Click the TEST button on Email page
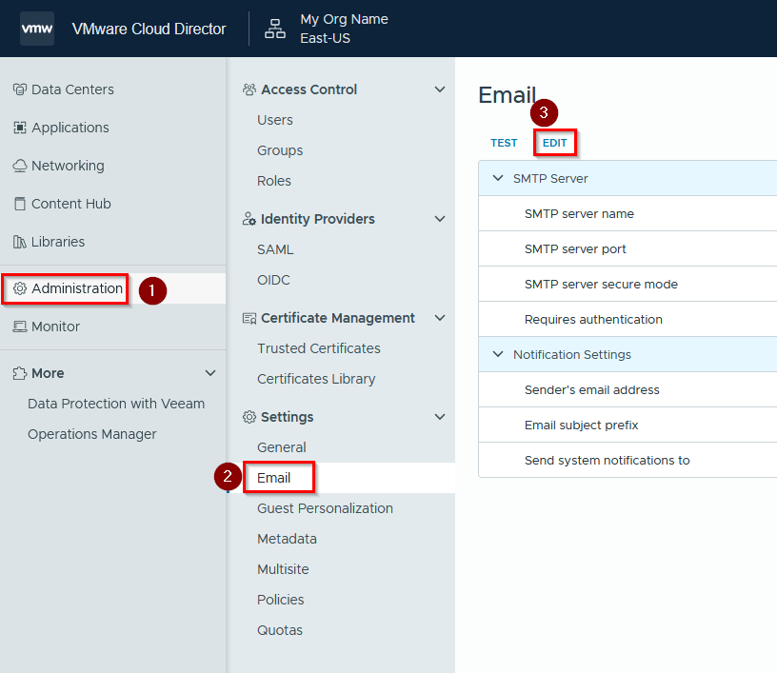777x673 pixels. click(504, 143)
